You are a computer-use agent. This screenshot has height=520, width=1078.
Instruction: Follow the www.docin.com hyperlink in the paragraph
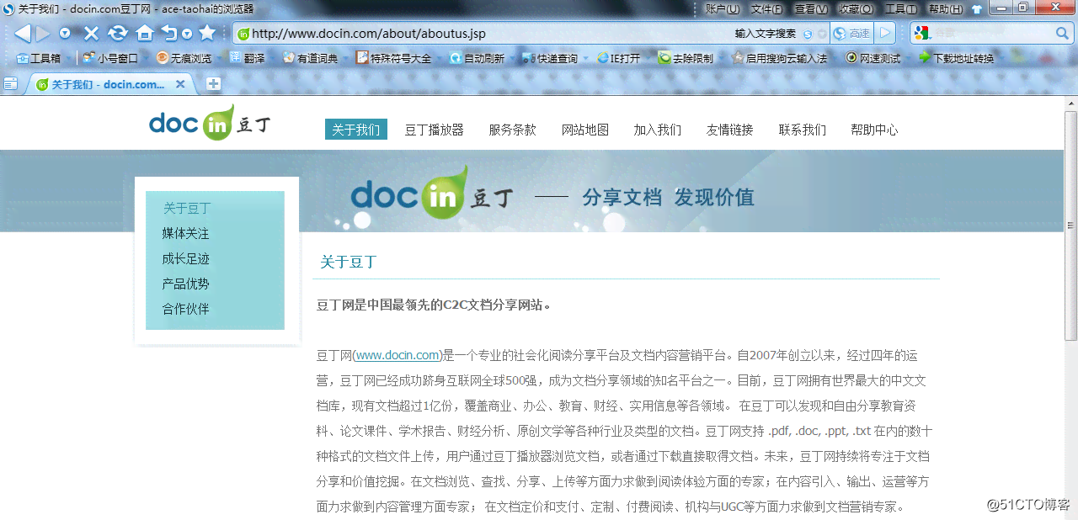(398, 355)
